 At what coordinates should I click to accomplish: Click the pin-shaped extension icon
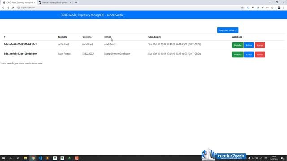click(x=253, y=8)
